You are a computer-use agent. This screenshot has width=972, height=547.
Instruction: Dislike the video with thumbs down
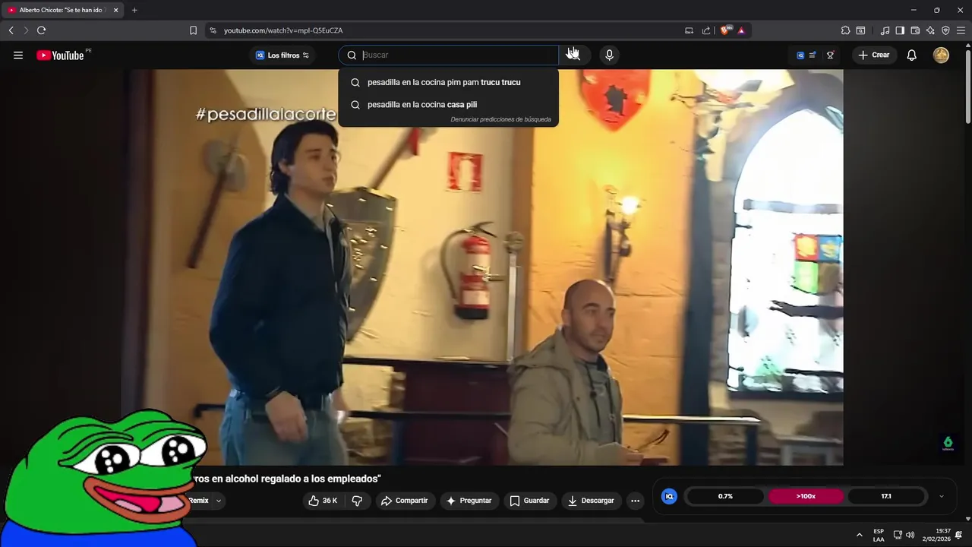pyautogui.click(x=357, y=501)
